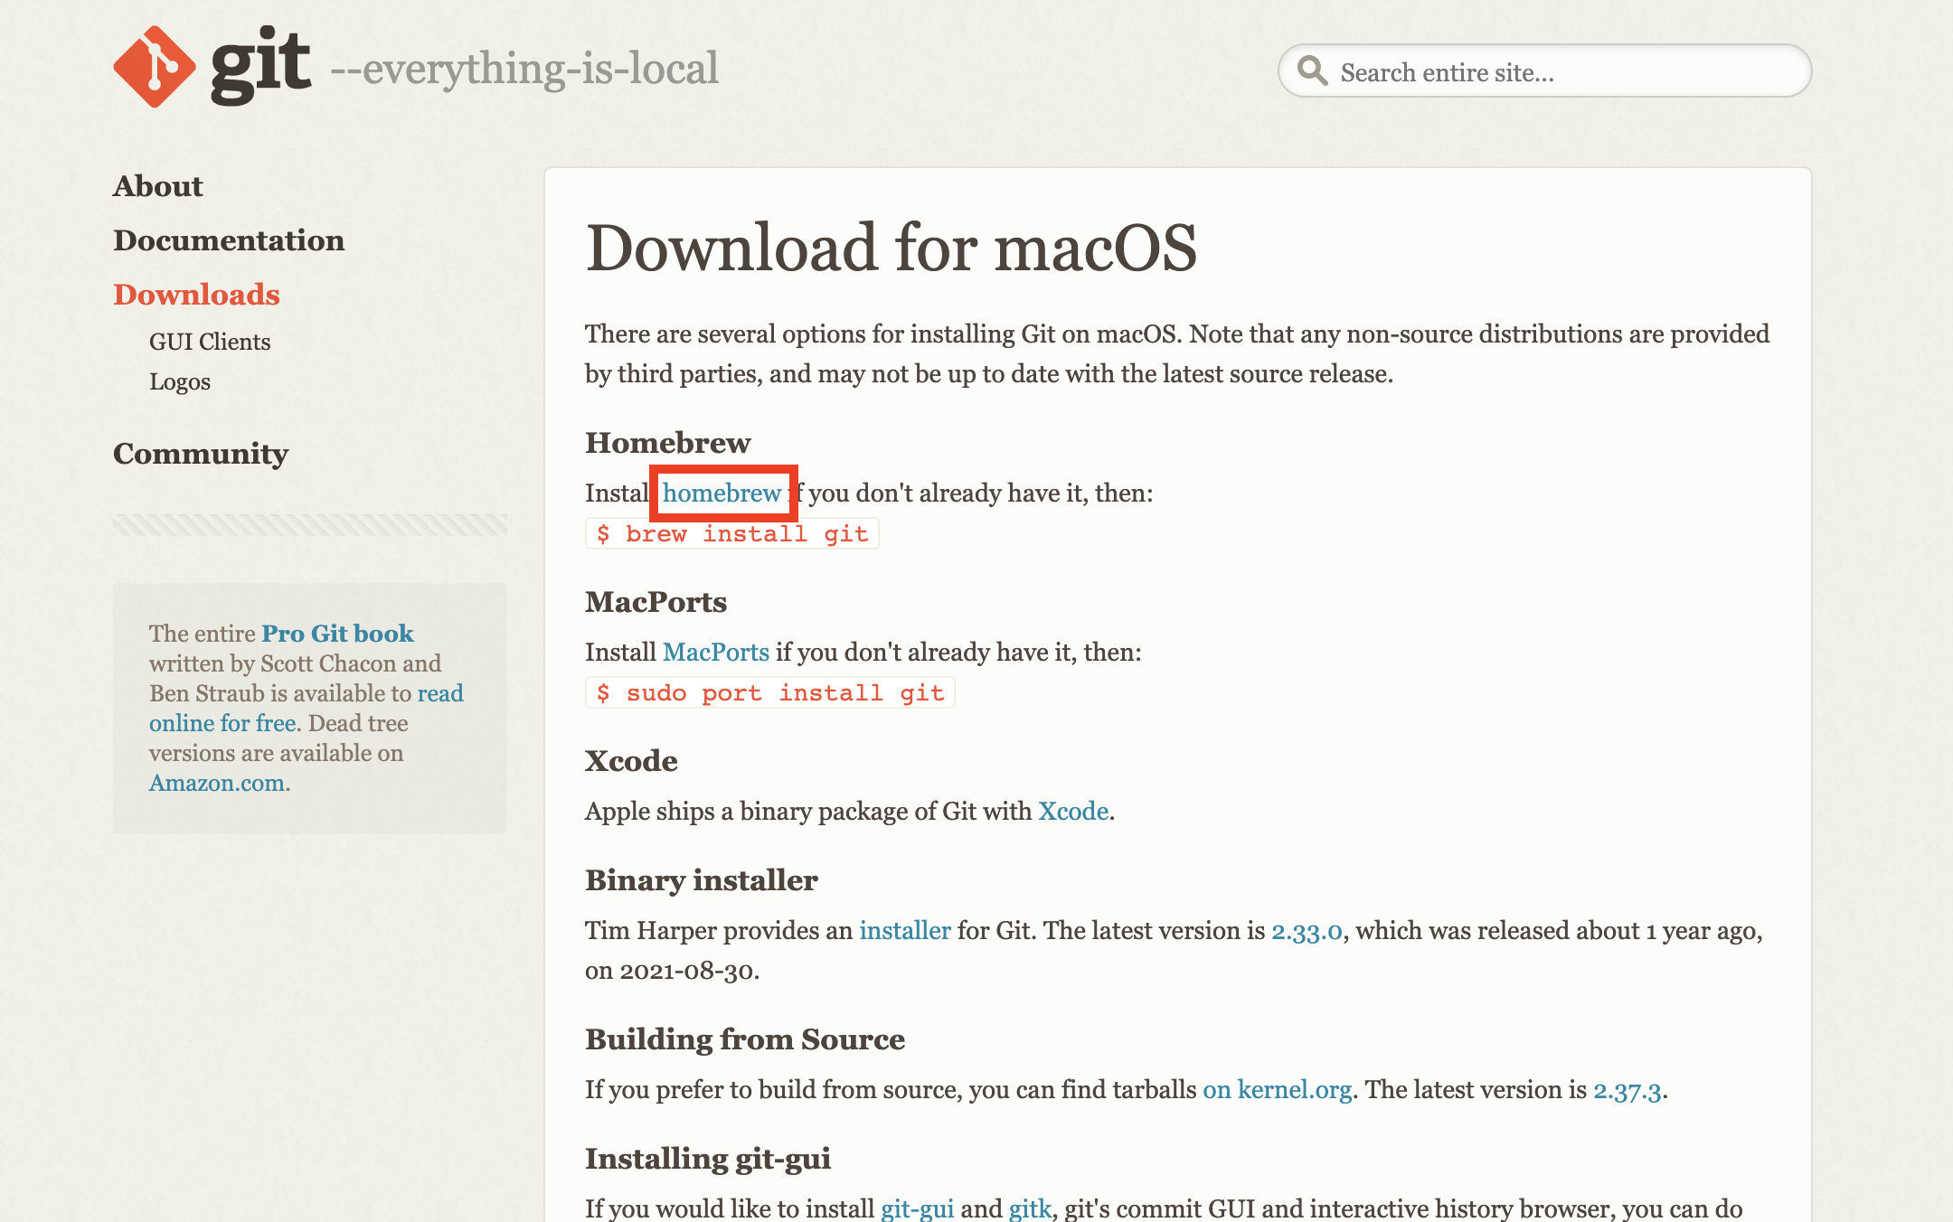
Task: Open GUI Clients page
Action: click(x=210, y=342)
